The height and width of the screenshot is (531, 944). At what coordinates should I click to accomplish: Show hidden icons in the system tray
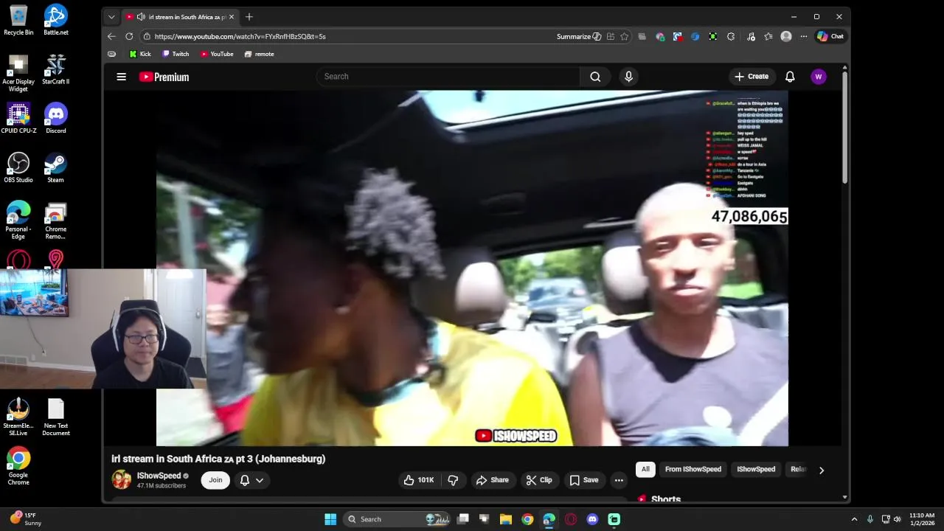pyautogui.click(x=854, y=519)
